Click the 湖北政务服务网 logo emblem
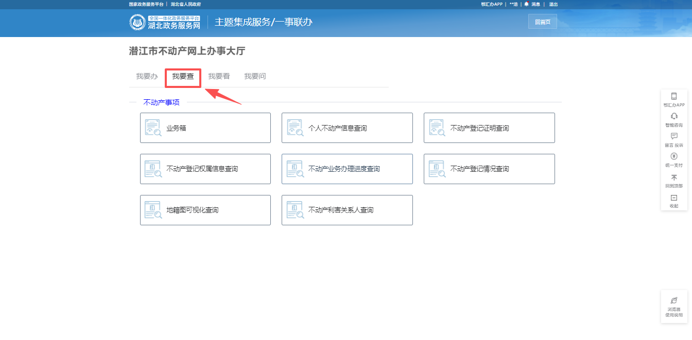The width and height of the screenshot is (692, 340). [137, 23]
